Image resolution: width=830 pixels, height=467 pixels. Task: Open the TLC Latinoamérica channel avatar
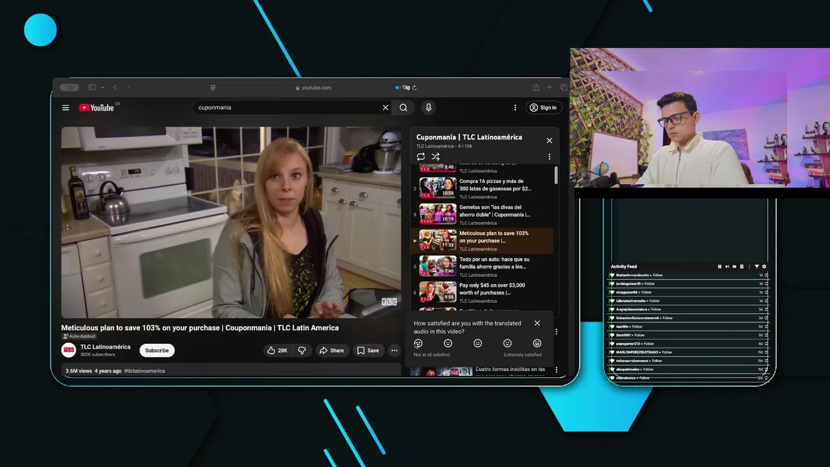click(x=69, y=350)
